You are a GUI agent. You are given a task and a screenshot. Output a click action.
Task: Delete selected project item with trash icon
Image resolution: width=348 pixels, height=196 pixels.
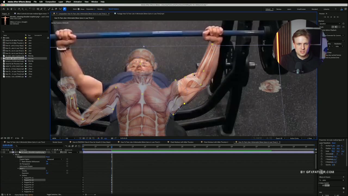click(22, 138)
